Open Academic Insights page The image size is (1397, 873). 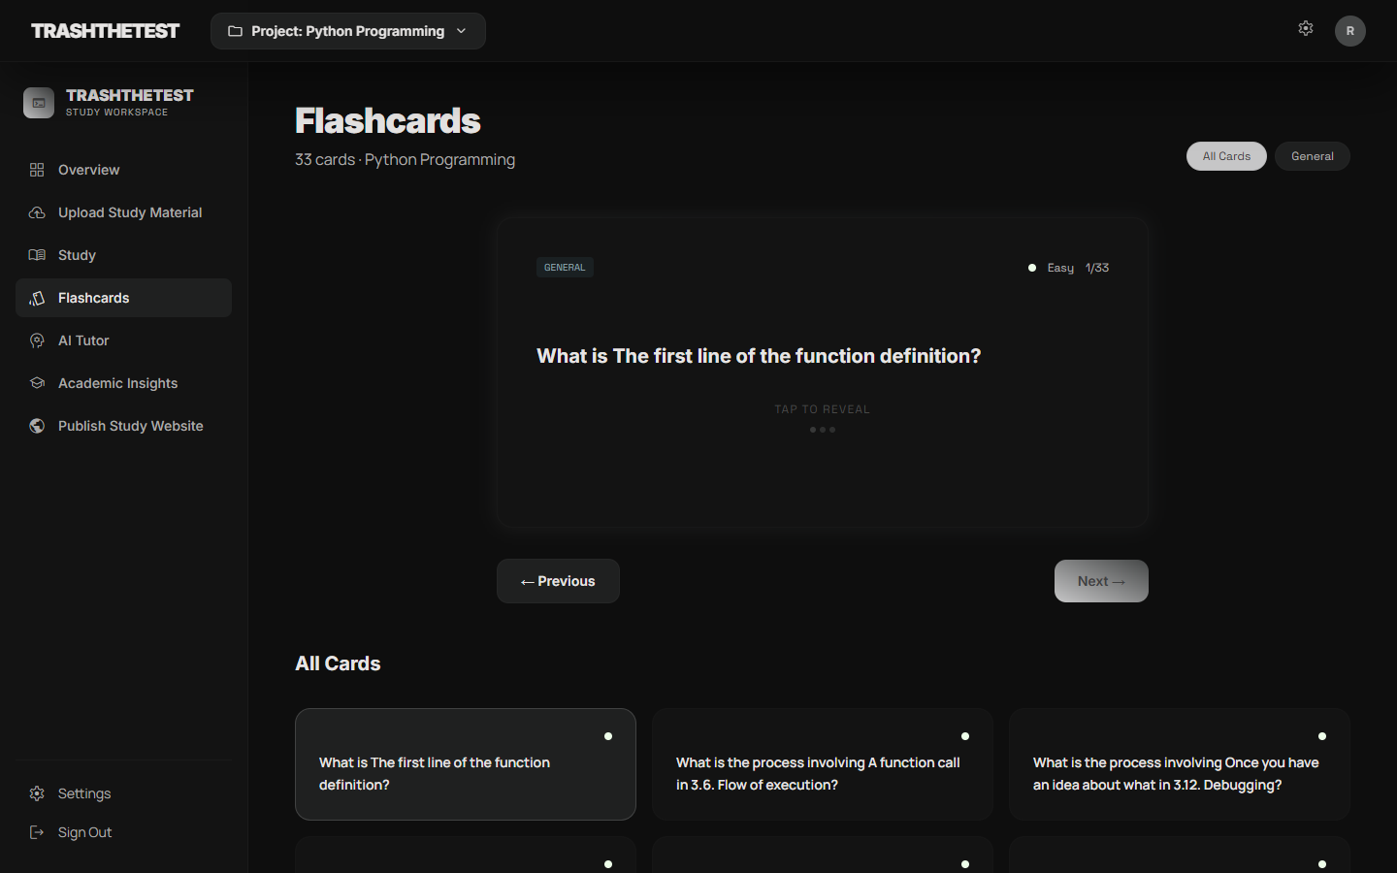tap(123, 383)
